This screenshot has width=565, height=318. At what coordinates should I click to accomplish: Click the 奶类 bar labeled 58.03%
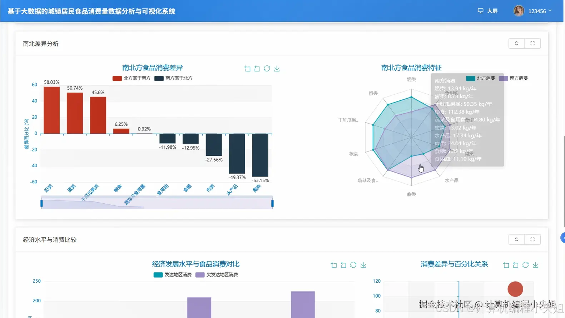coord(51,110)
